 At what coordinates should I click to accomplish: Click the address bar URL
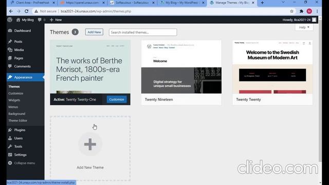96,11
